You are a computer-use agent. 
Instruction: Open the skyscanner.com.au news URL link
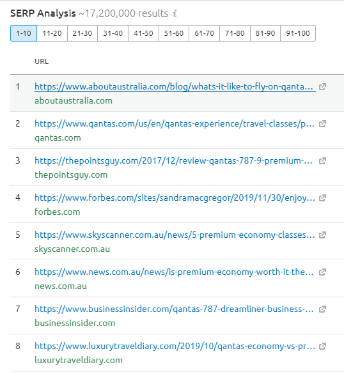(175, 235)
